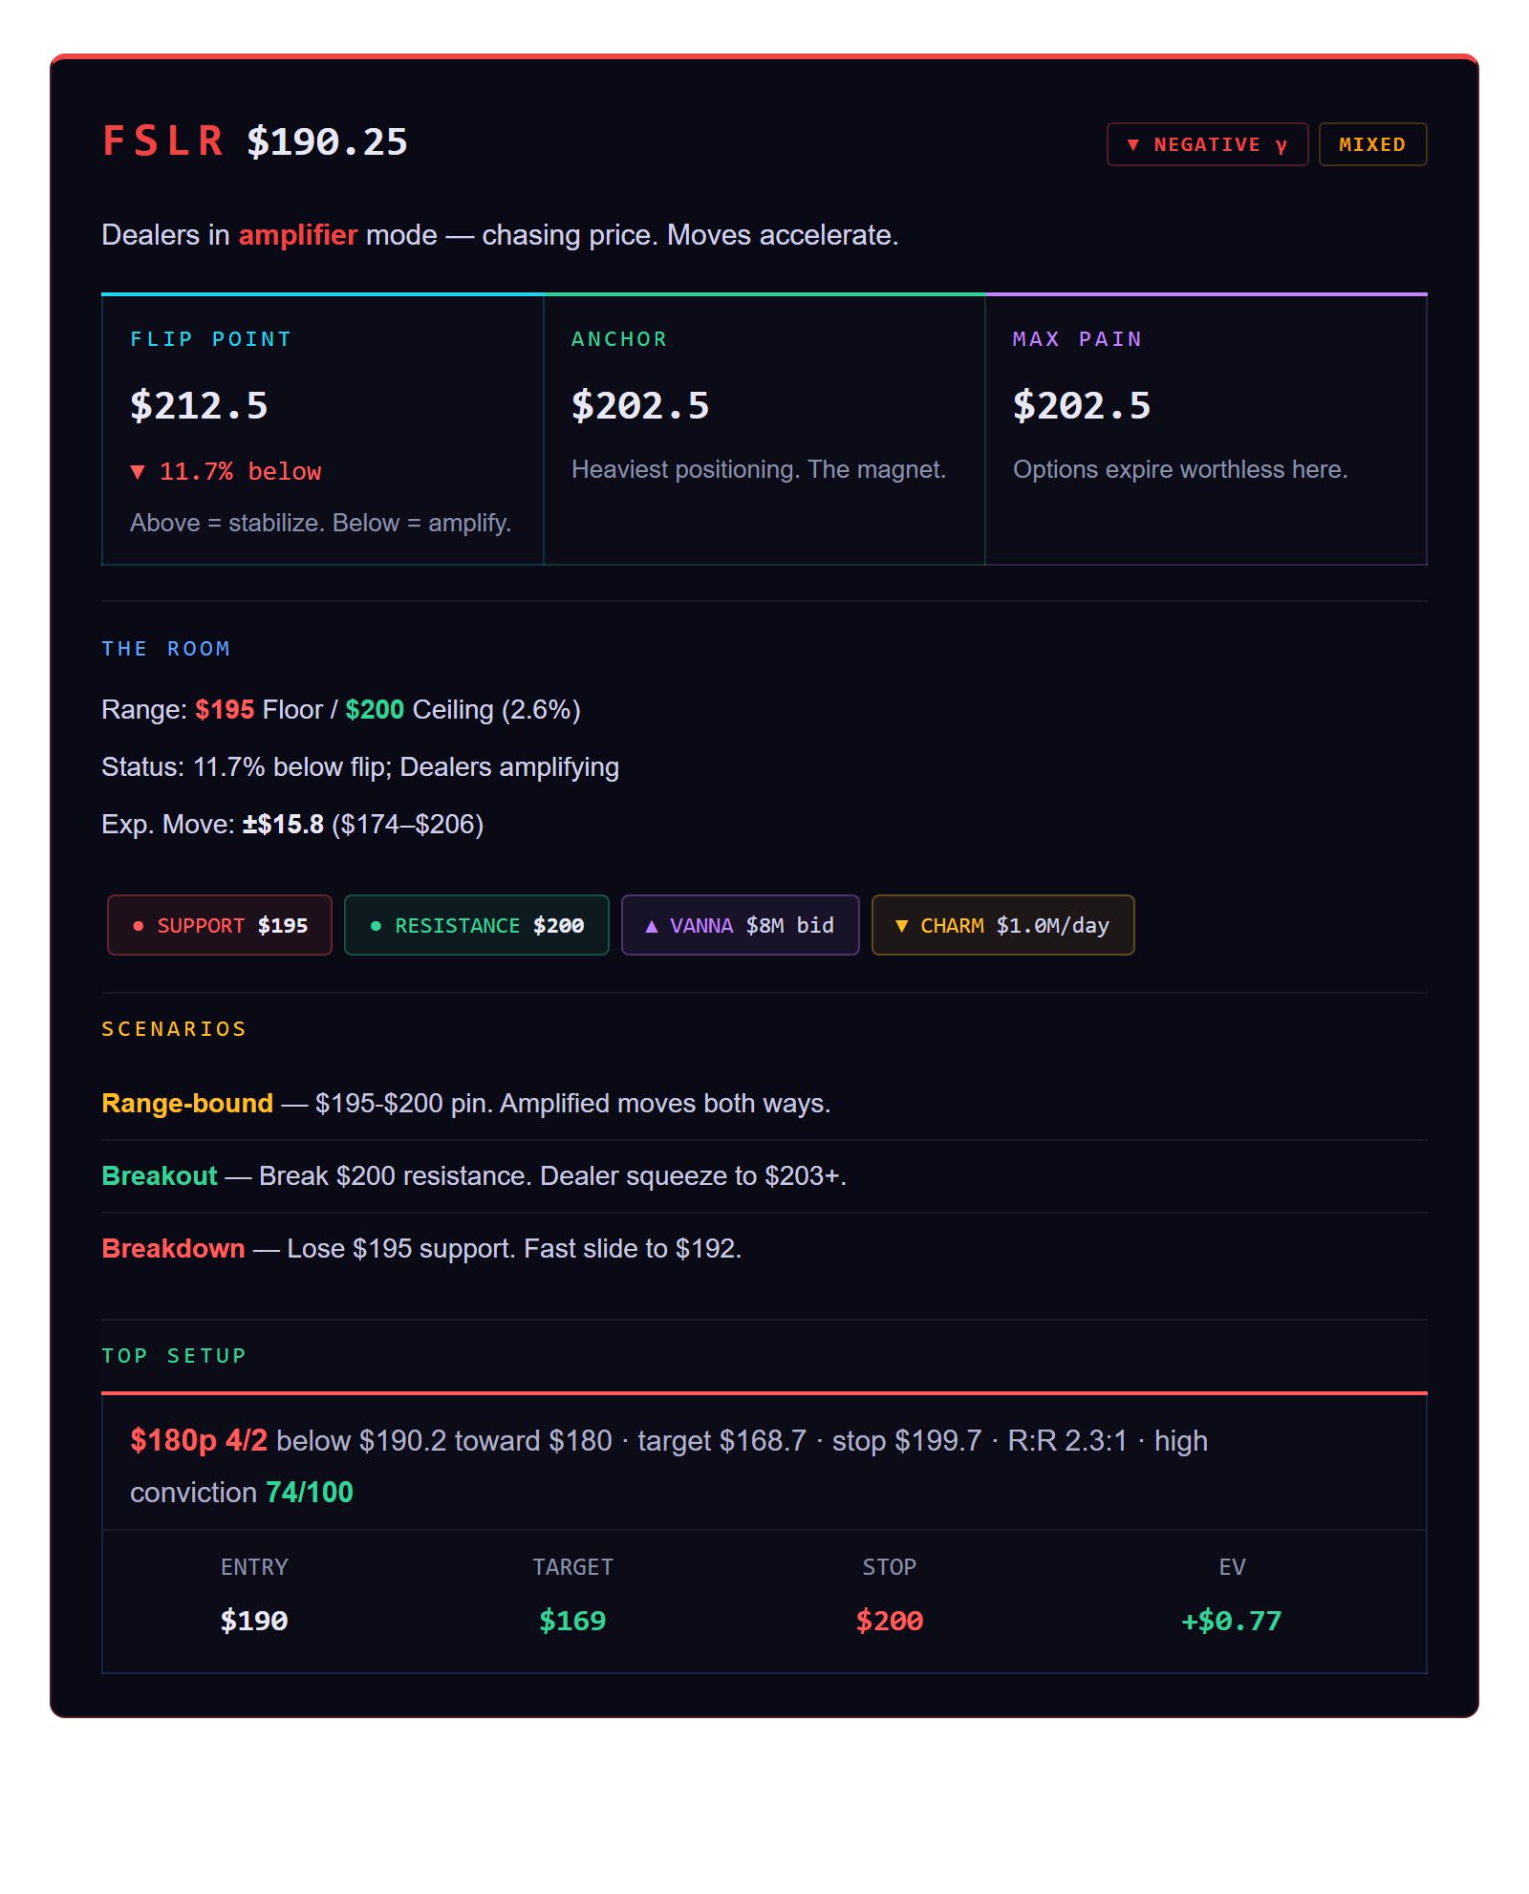The width and height of the screenshot is (1529, 1894).
Task: Click the MAX PAIN label
Action: (1078, 339)
